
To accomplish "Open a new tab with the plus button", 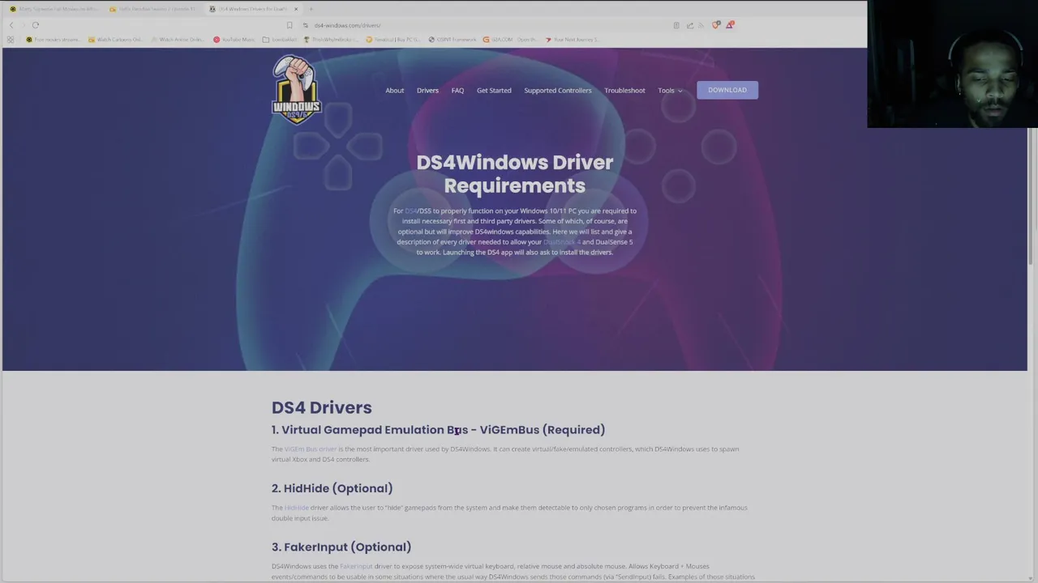I will 311,9.
